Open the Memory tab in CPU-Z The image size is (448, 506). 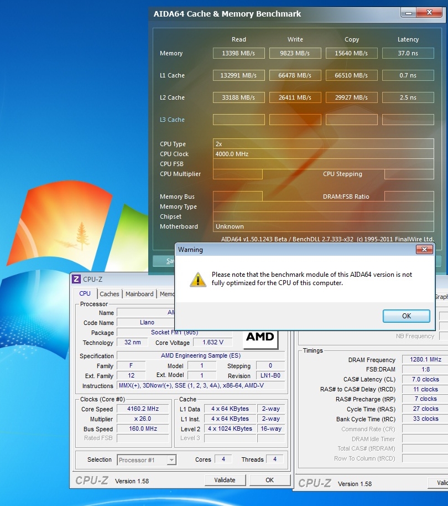pos(166,294)
